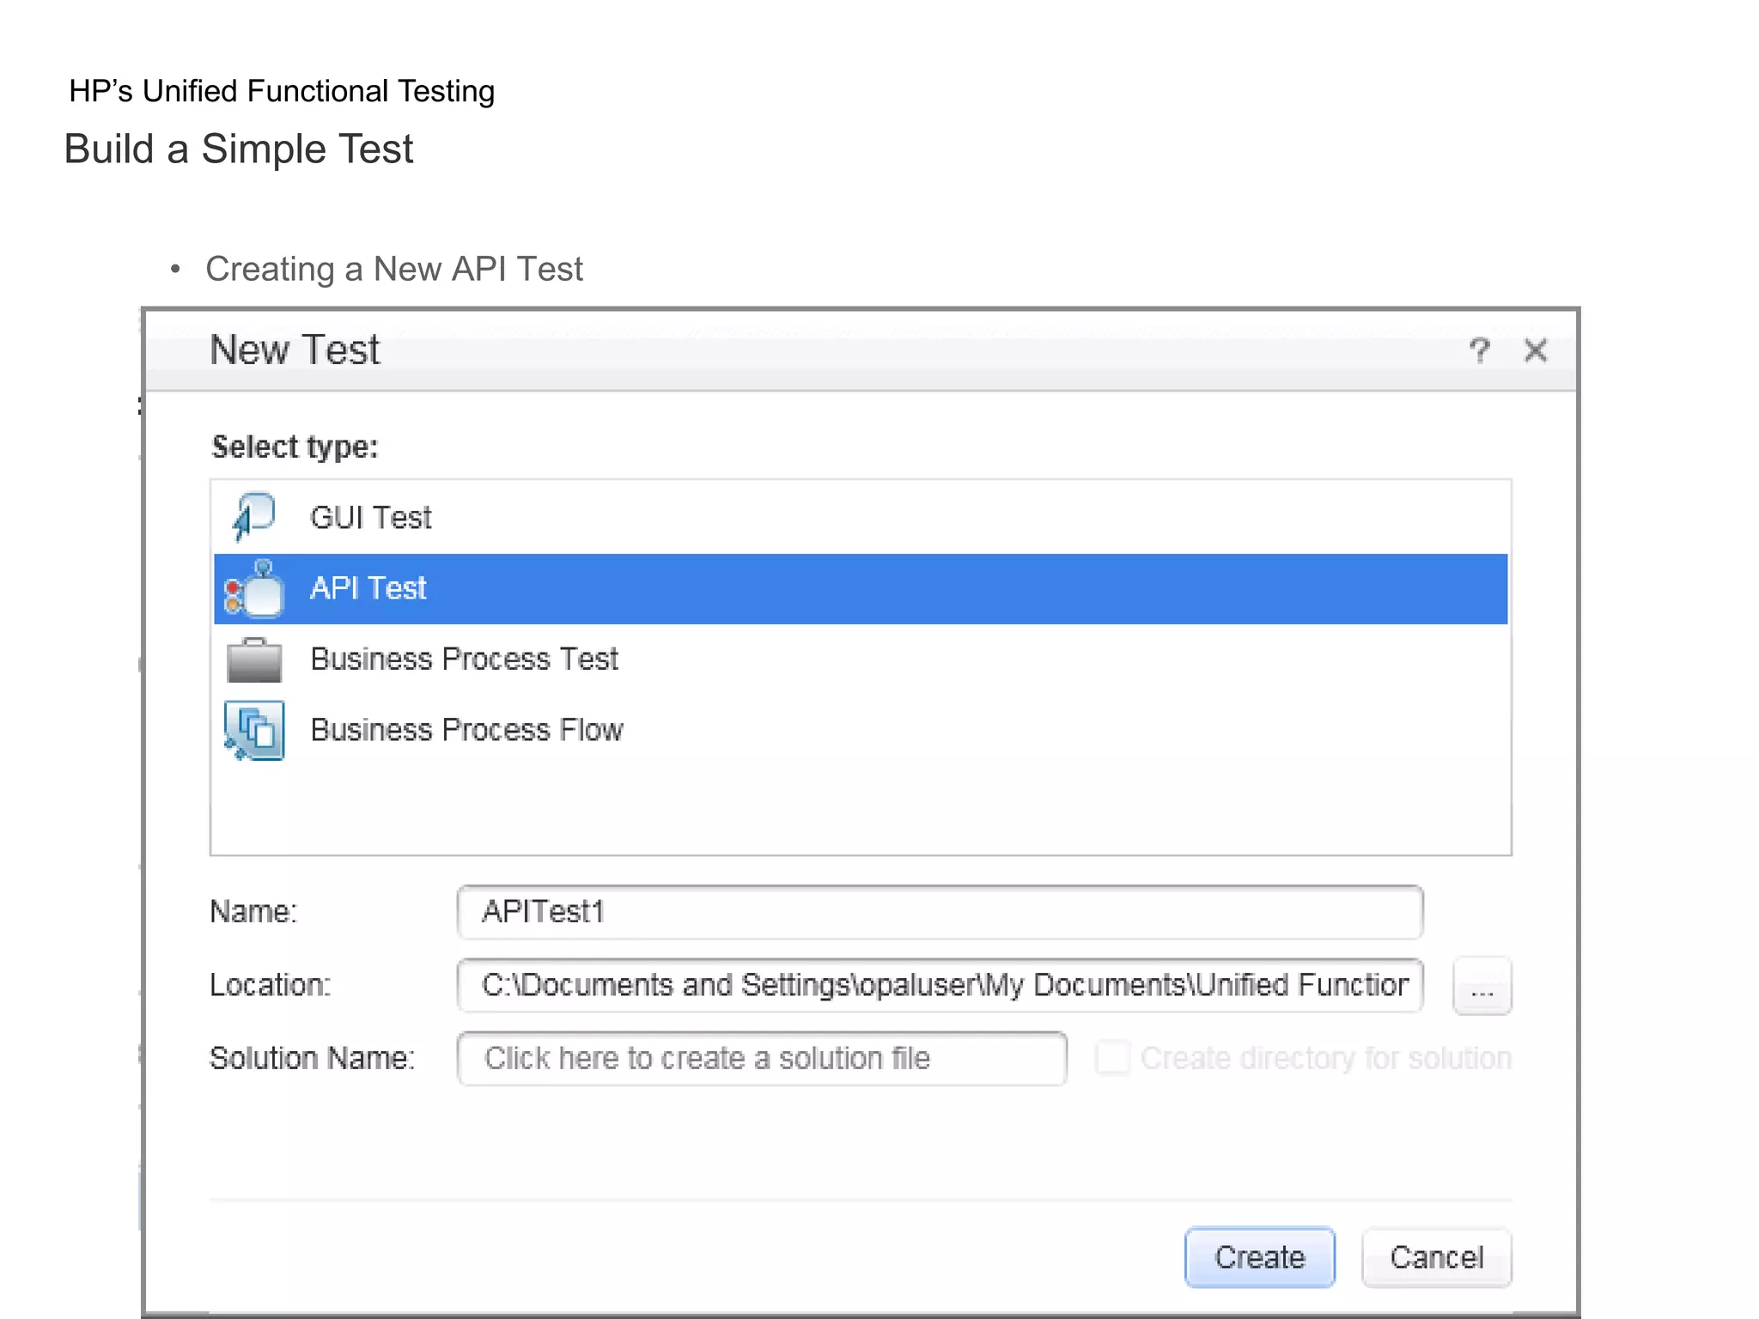Click the Location path field
Image resolution: width=1759 pixels, height=1319 pixels.
(940, 985)
